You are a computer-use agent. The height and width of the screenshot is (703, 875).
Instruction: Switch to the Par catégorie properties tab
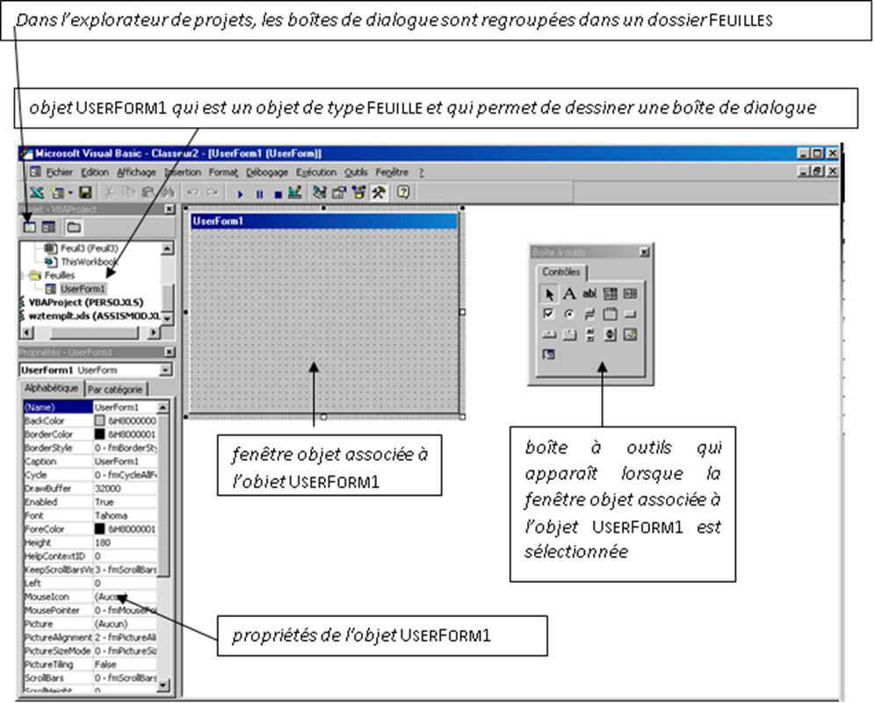click(x=115, y=389)
